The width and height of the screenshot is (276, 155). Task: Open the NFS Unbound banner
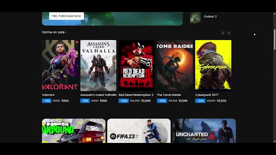tap(74, 131)
